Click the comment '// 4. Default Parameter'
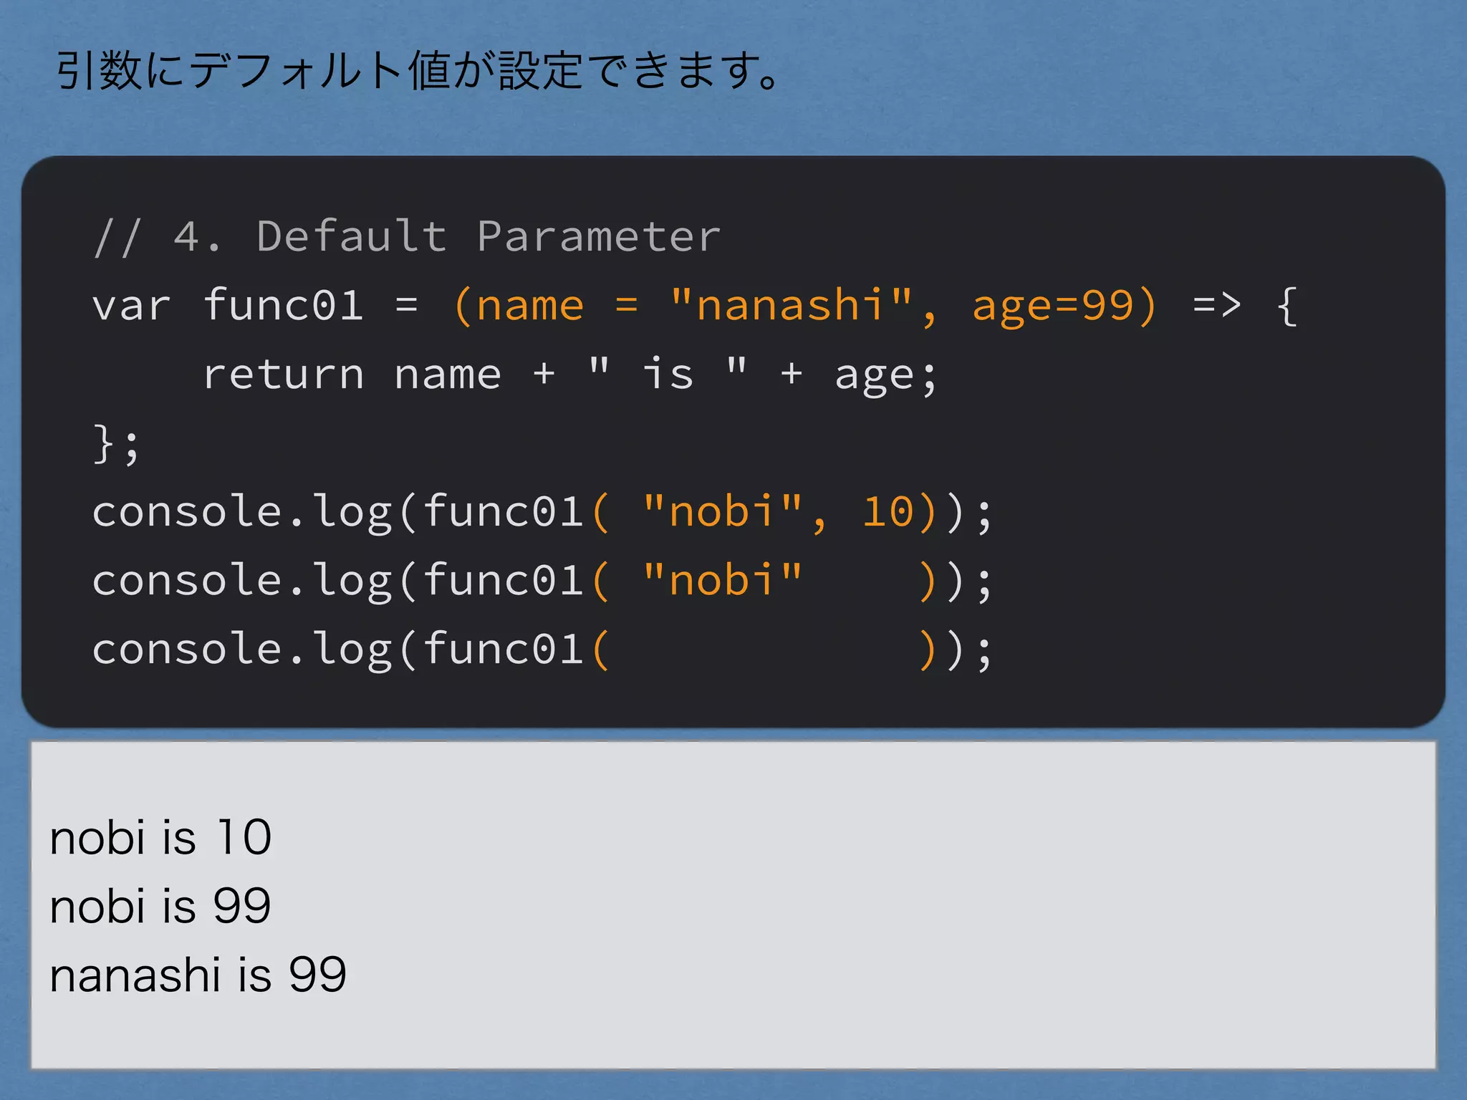Image resolution: width=1467 pixels, height=1100 pixels. pyautogui.click(x=406, y=236)
